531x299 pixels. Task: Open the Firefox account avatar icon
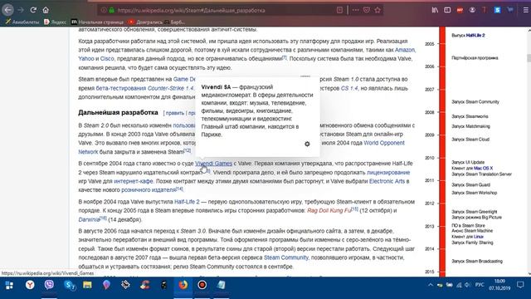click(x=472, y=10)
